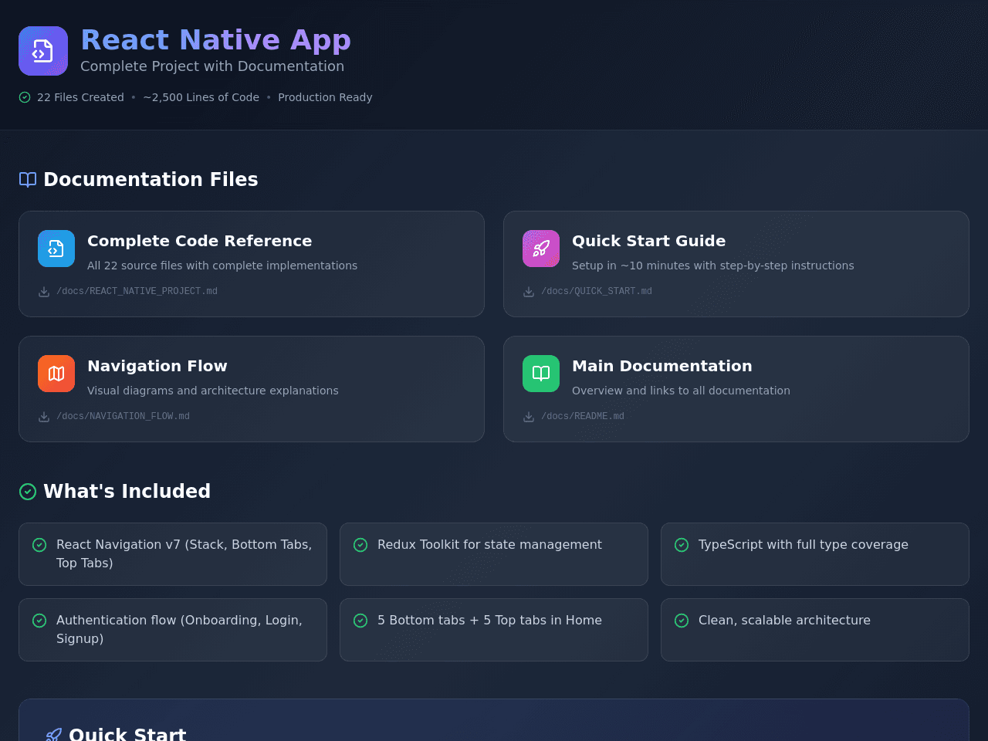
Task: Click the Authentication flow feature text
Action: coord(179,630)
